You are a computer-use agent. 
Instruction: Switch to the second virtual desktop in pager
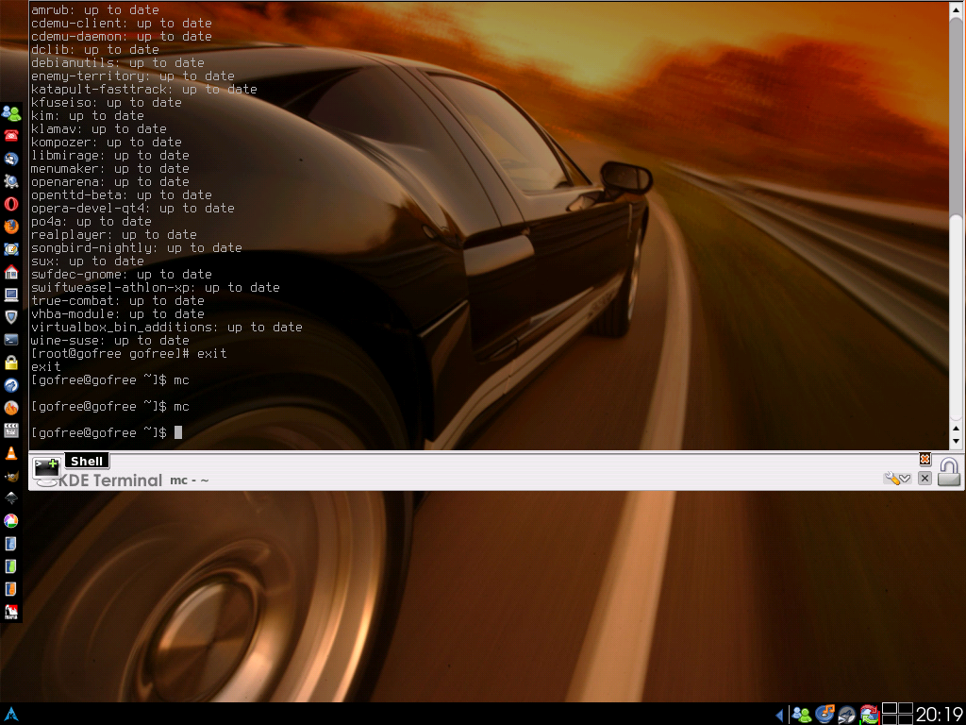[x=905, y=708]
